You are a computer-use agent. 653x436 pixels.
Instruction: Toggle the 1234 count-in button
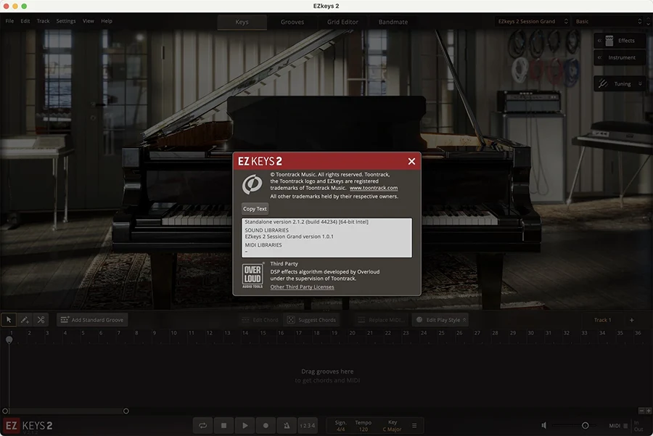pyautogui.click(x=308, y=426)
